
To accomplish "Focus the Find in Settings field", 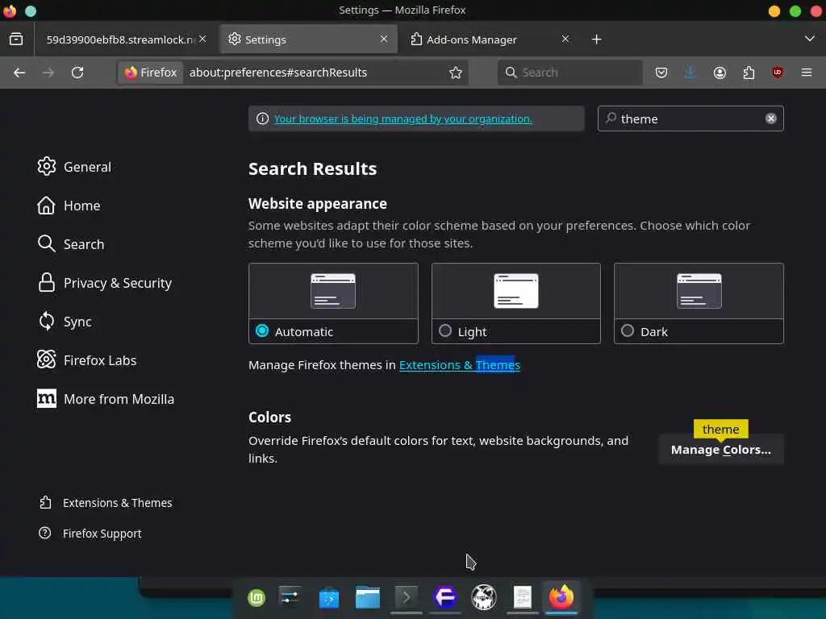I will coord(690,118).
